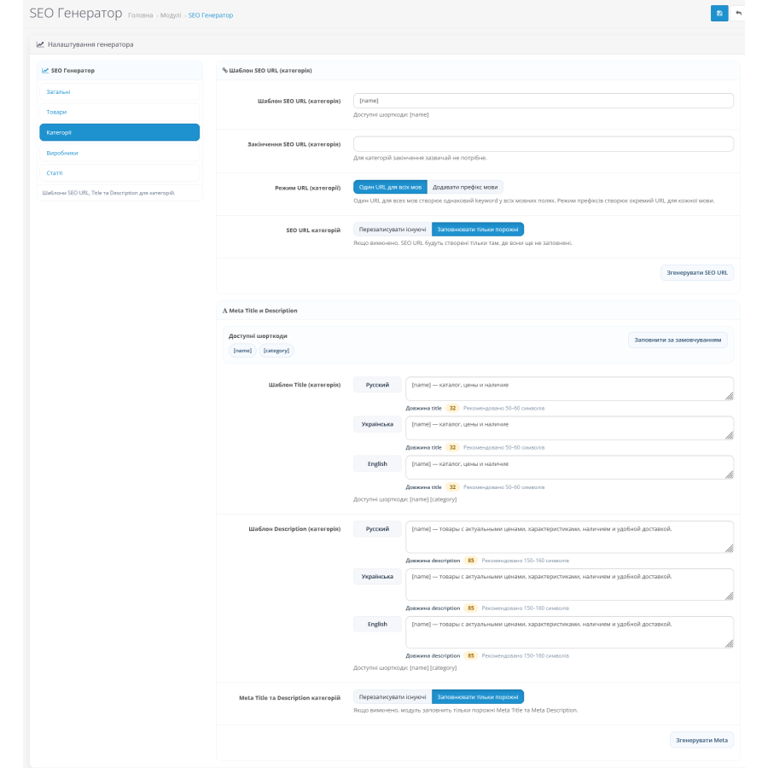
Task: Click the blue save icon button
Action: pyautogui.click(x=719, y=13)
